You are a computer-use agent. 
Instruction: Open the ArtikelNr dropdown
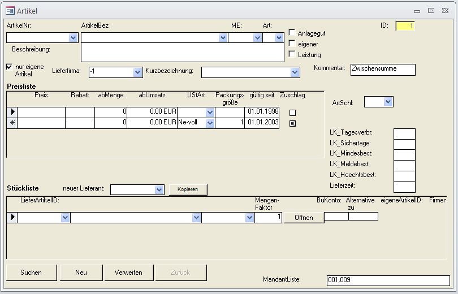[x=74, y=38]
